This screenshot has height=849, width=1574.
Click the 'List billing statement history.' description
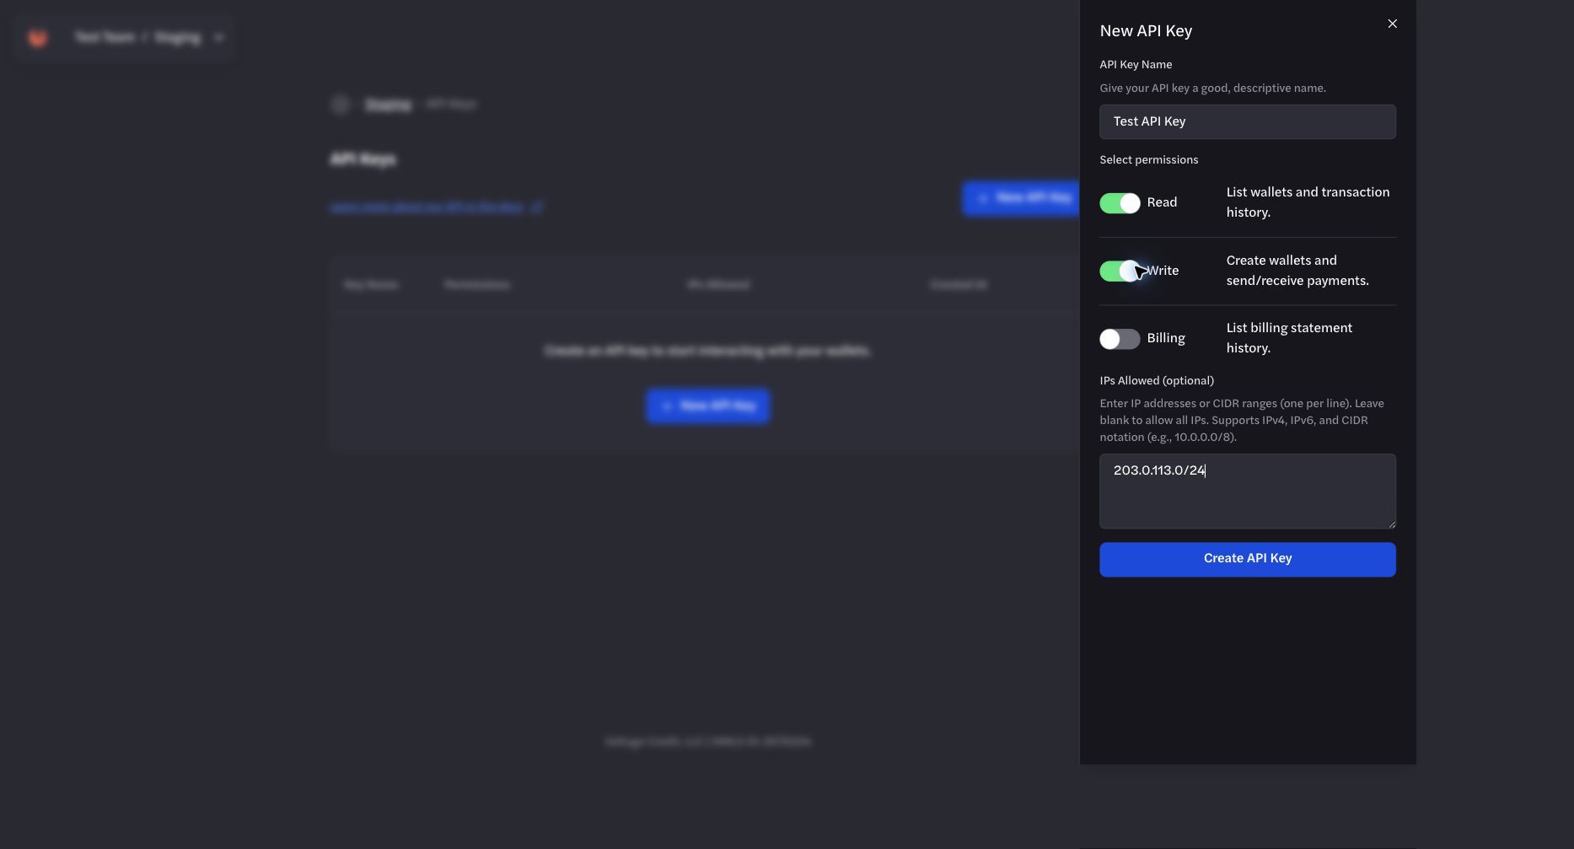[x=1289, y=338]
